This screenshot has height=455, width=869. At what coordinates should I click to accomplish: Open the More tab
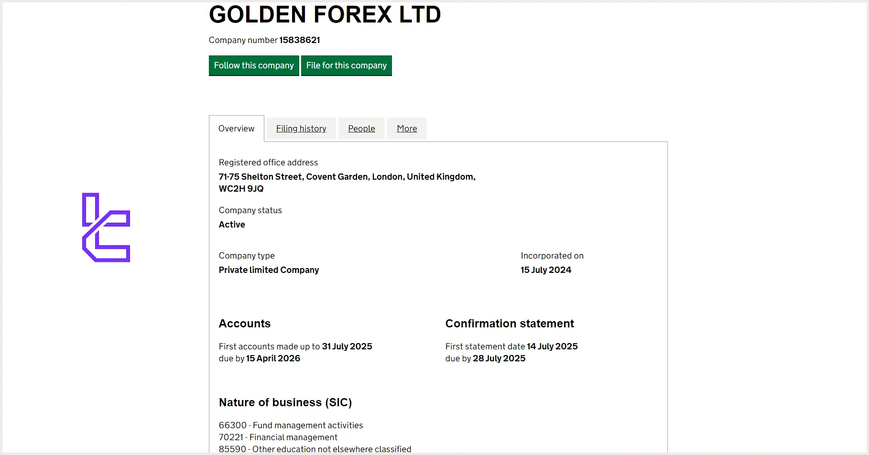(407, 129)
